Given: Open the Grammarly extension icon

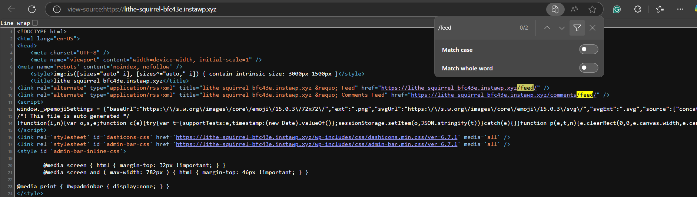Looking at the screenshot, I should click(617, 9).
